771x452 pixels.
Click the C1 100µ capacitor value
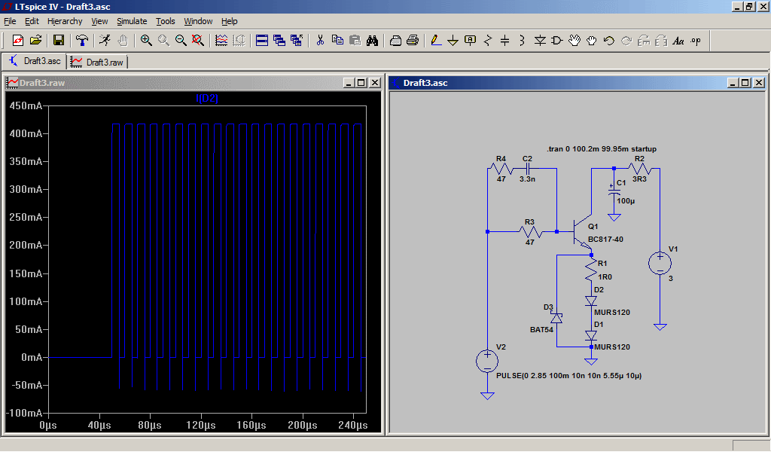pyautogui.click(x=626, y=200)
